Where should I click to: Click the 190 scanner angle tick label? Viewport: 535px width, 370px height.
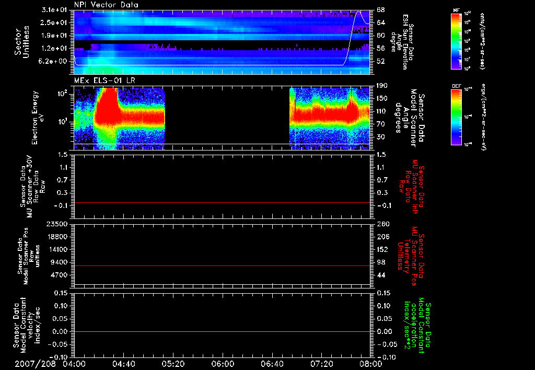383,86
